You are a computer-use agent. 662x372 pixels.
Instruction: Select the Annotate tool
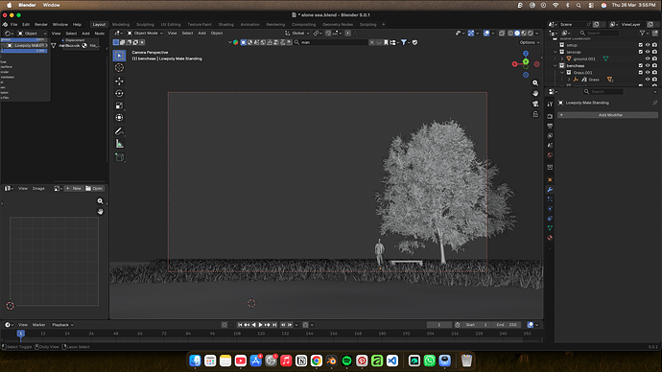[120, 131]
